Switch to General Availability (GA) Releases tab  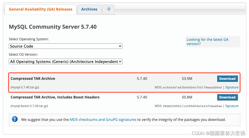pos(41,10)
